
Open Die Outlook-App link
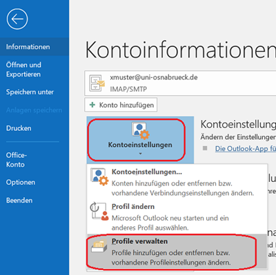(246, 149)
